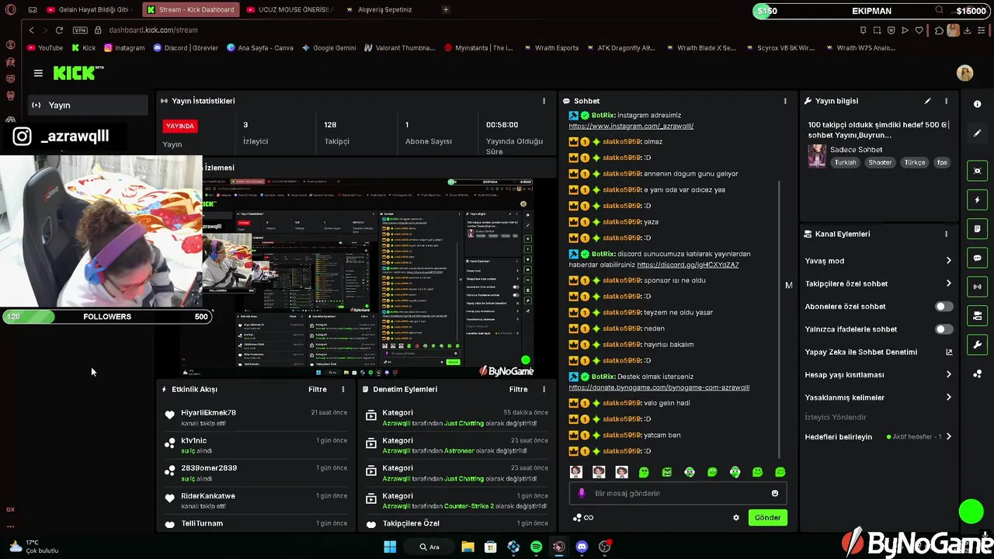Expand Hedefleri belirleyin option

(877, 437)
